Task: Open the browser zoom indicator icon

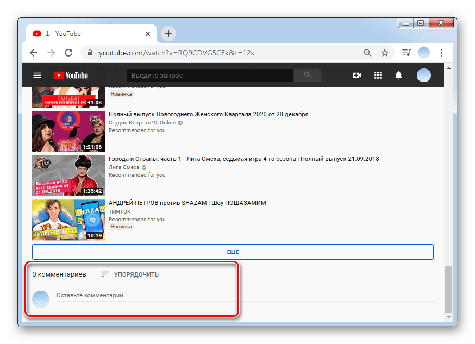Action: [x=367, y=53]
